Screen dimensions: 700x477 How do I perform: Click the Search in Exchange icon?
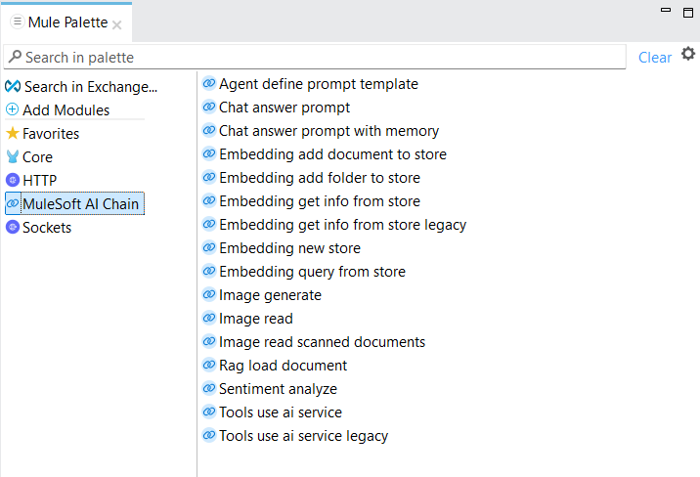click(x=13, y=86)
